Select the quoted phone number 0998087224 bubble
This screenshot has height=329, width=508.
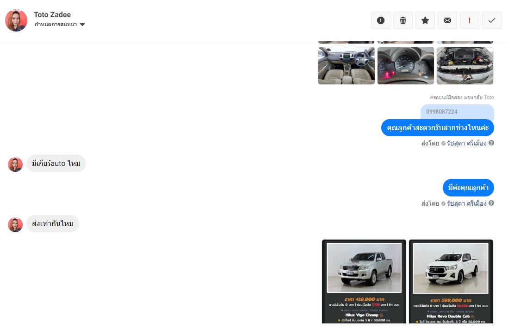click(x=457, y=112)
